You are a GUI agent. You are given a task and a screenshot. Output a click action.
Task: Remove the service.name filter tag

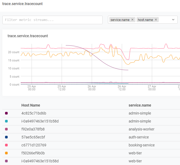[132, 20]
